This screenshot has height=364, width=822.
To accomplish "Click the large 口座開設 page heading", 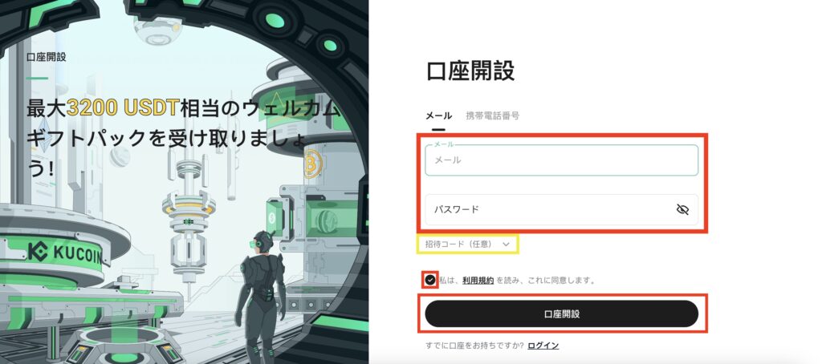I will pyautogui.click(x=470, y=71).
